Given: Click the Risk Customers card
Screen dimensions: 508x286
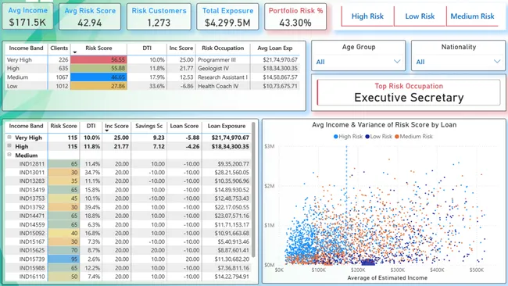Looking at the screenshot, I should (x=159, y=16).
